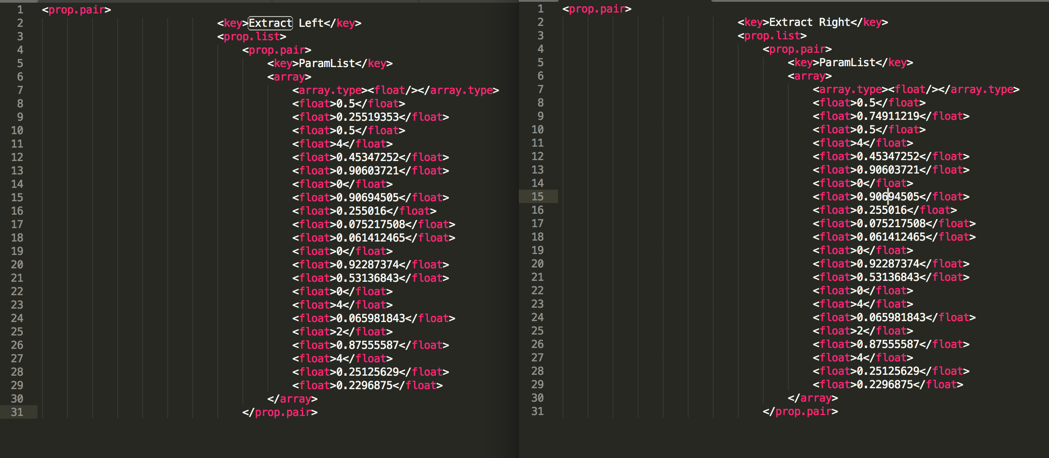Click 0.255016 in the left pane
Viewport: 1049px width, 458px height.
[x=361, y=211]
